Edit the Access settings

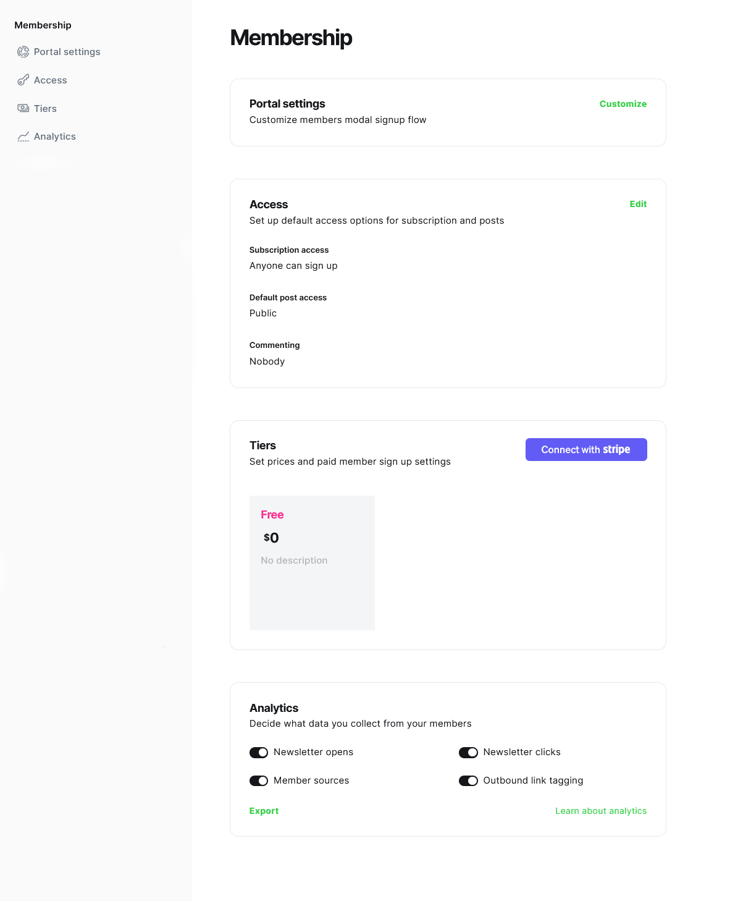tap(638, 204)
